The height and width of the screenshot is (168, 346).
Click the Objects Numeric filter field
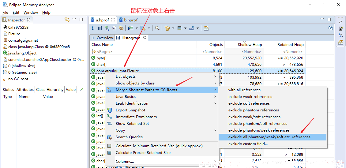click(211, 52)
